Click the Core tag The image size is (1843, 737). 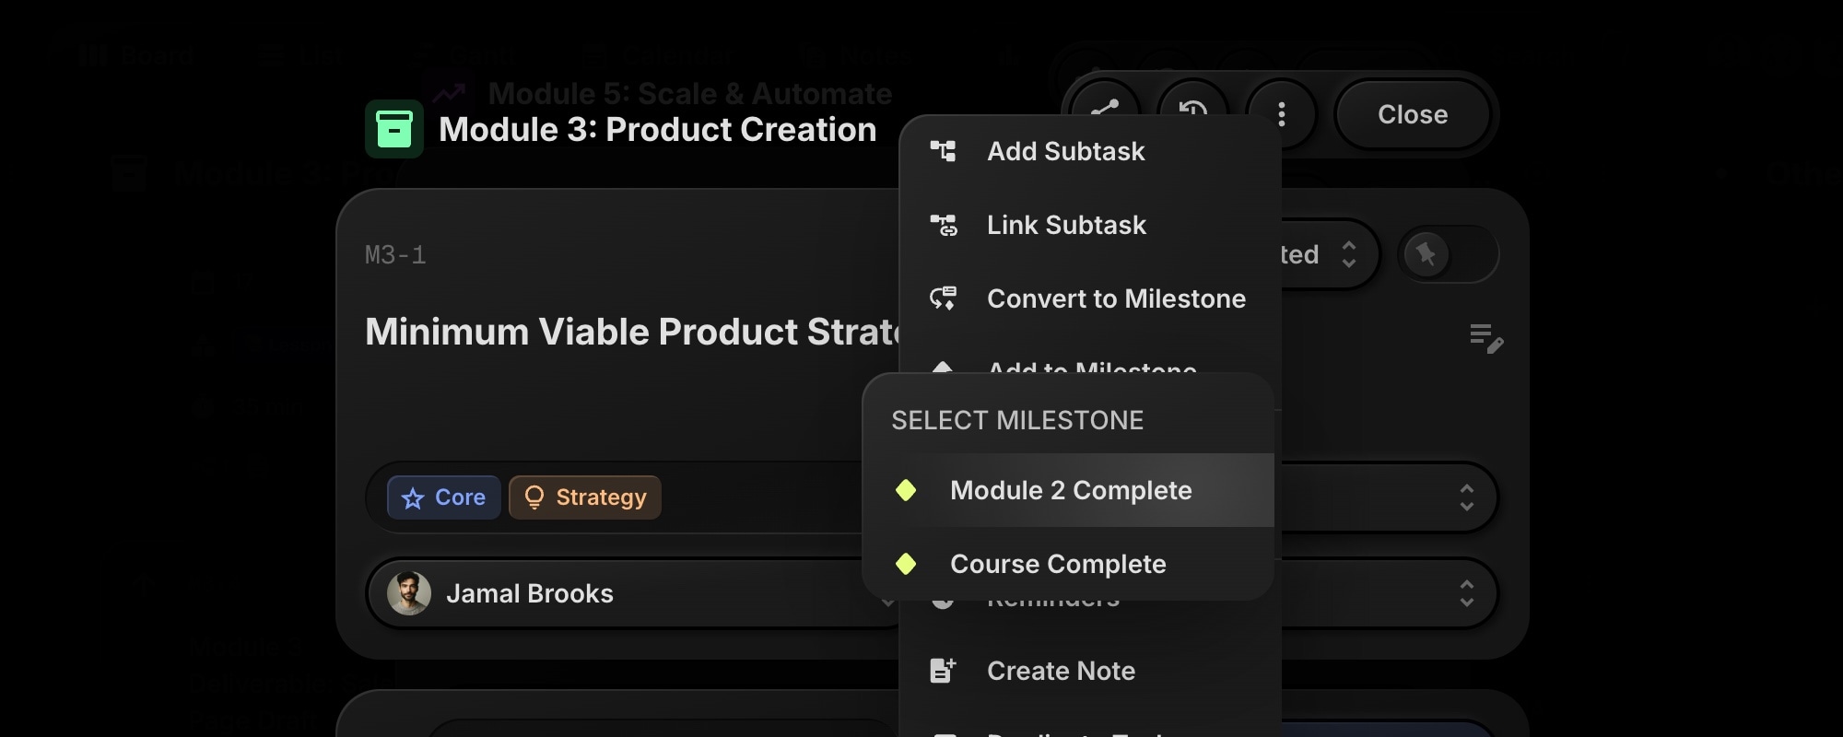click(x=444, y=497)
